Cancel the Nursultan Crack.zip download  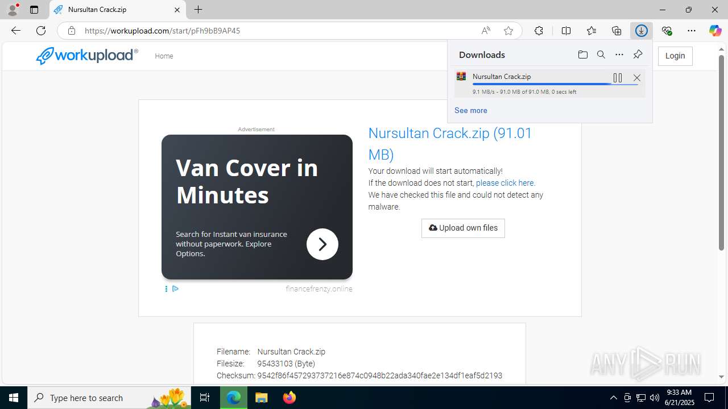point(637,78)
